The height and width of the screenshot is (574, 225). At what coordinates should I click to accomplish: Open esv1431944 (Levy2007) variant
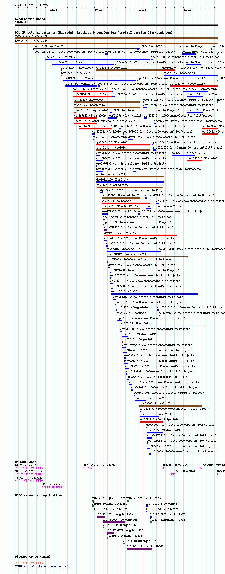[x=61, y=70]
